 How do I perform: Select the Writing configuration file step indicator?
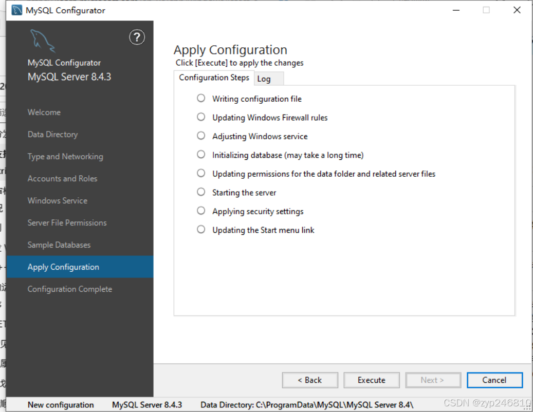201,98
